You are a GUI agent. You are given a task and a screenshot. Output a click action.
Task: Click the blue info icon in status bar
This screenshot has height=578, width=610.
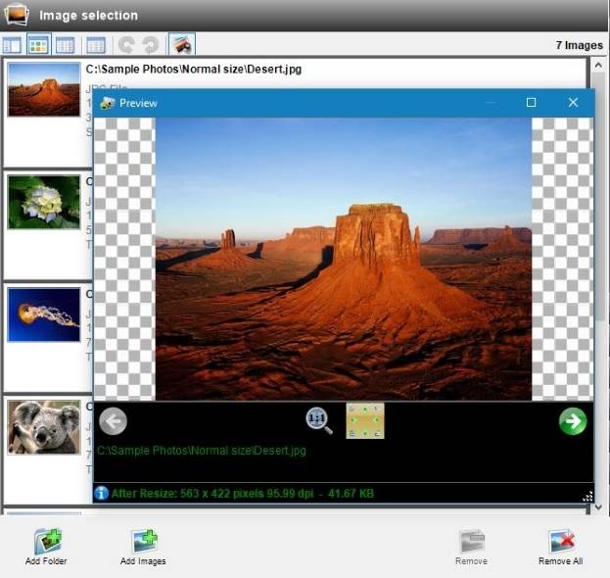click(101, 493)
